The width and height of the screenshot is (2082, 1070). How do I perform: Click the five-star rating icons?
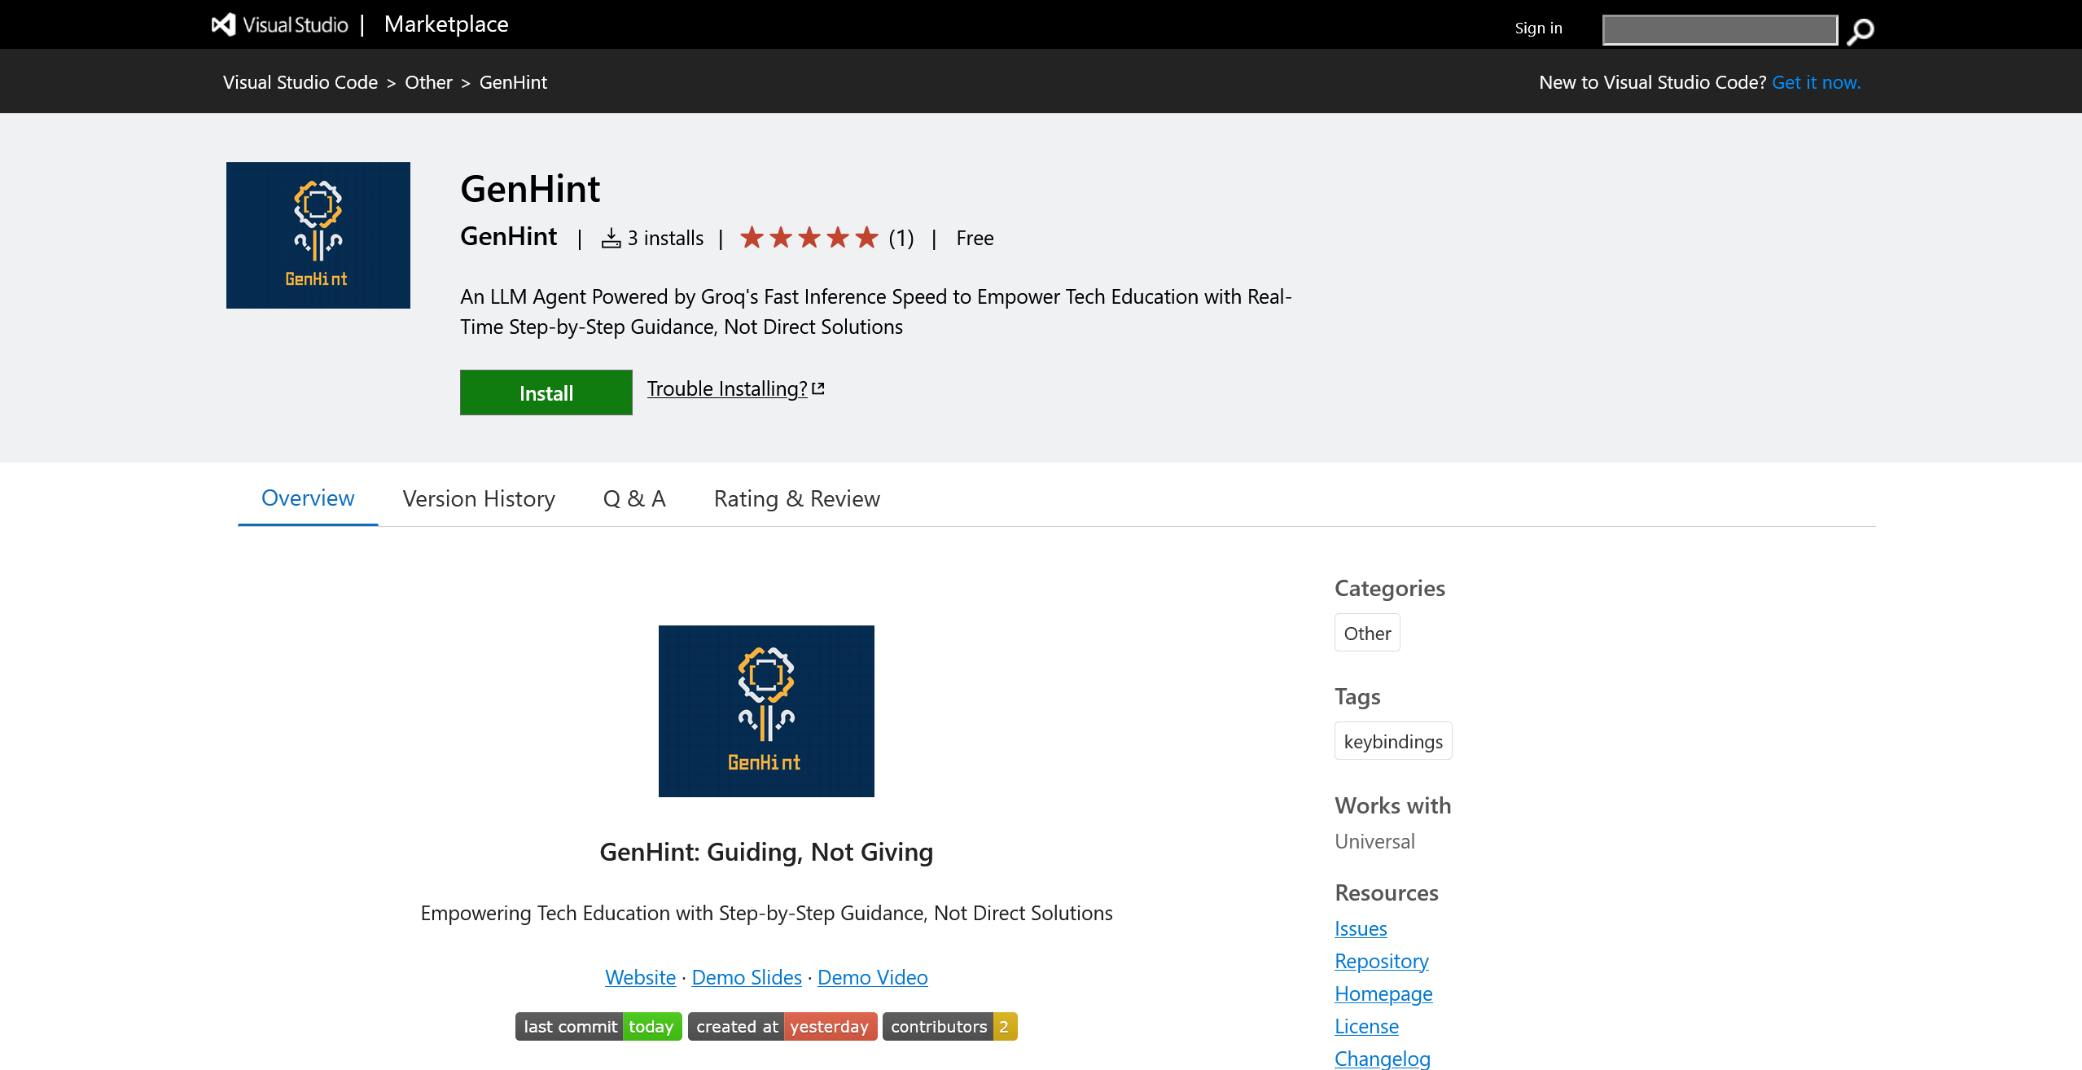point(809,238)
